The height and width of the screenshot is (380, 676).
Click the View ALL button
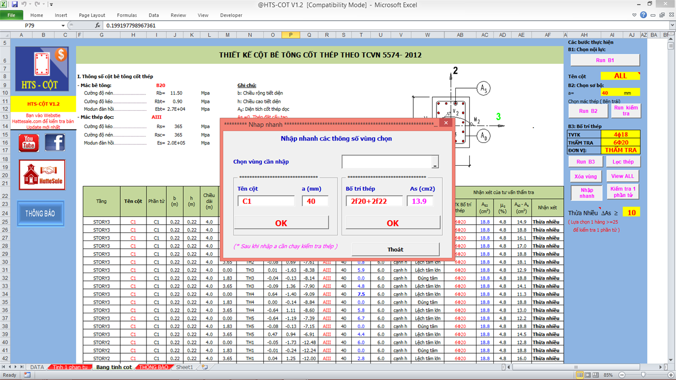point(623,176)
